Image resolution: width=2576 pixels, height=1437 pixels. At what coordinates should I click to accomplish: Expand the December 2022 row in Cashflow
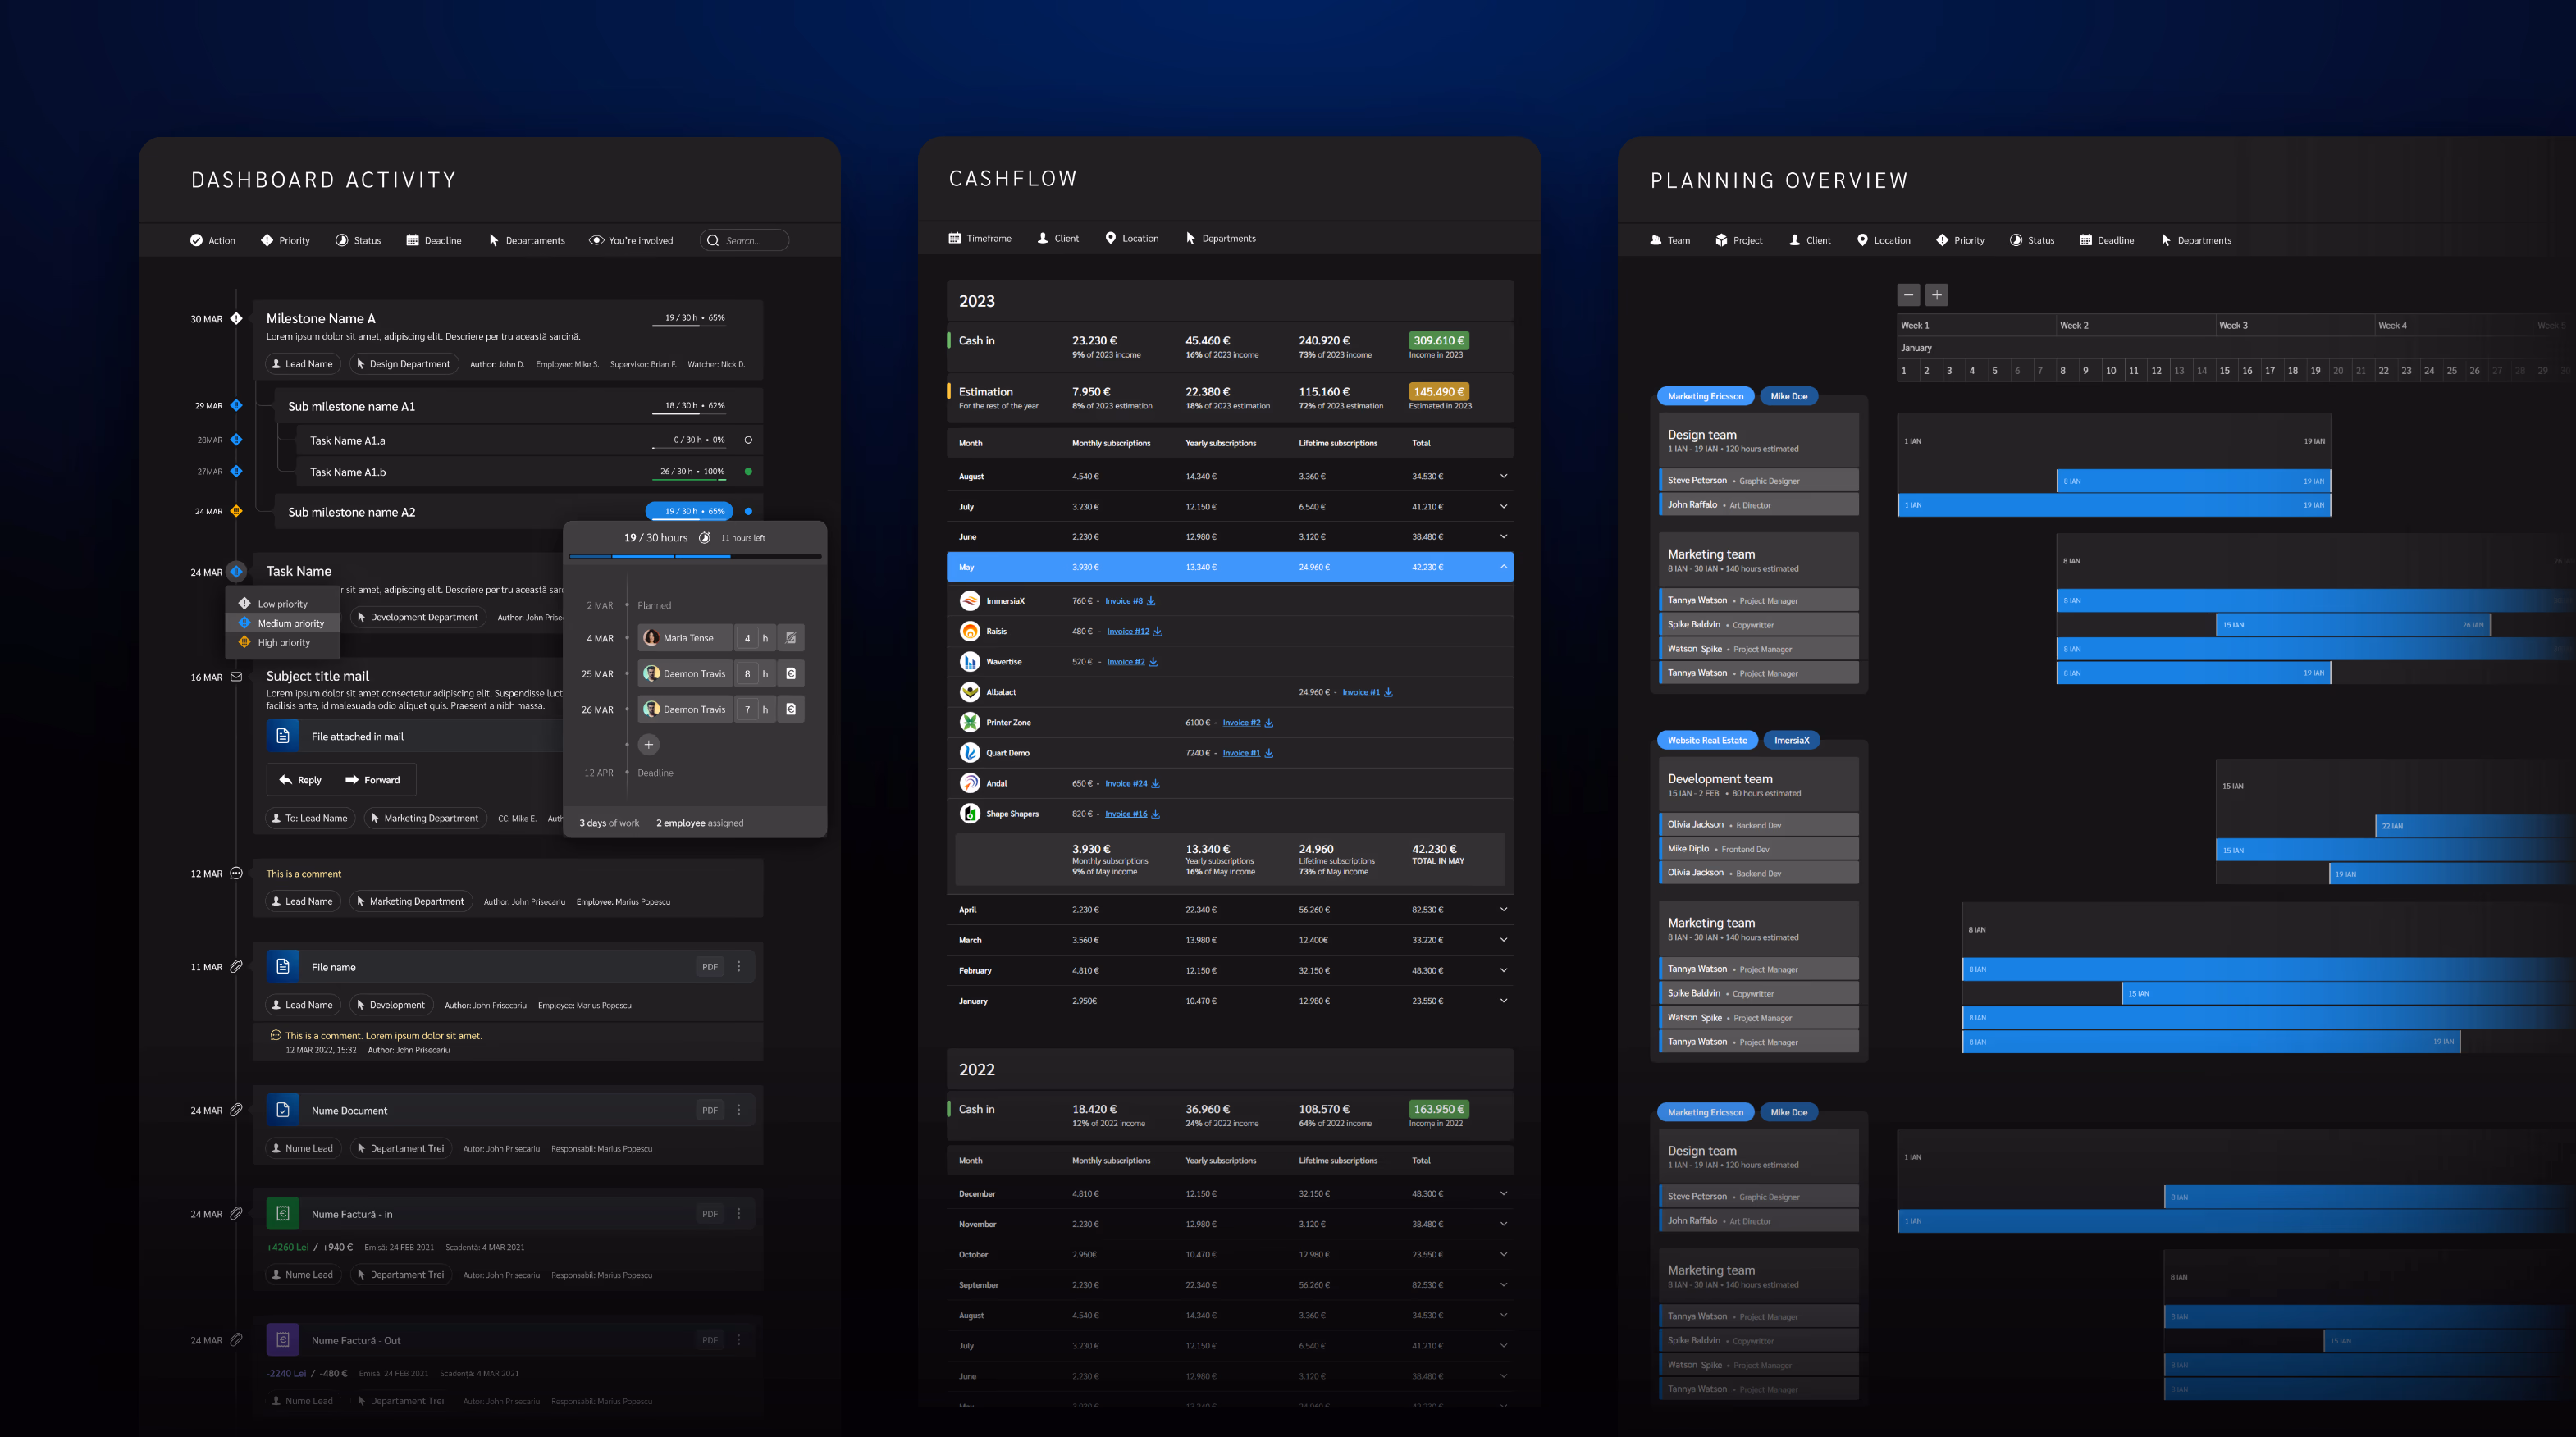1503,1193
